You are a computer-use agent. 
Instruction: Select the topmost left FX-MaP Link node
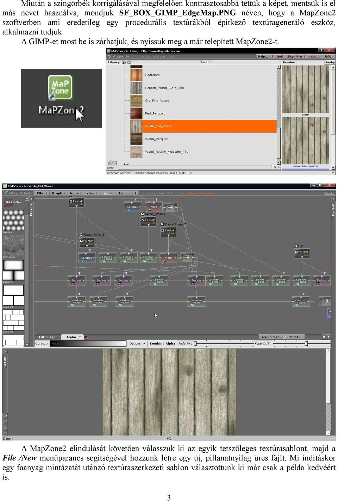pos(76,202)
